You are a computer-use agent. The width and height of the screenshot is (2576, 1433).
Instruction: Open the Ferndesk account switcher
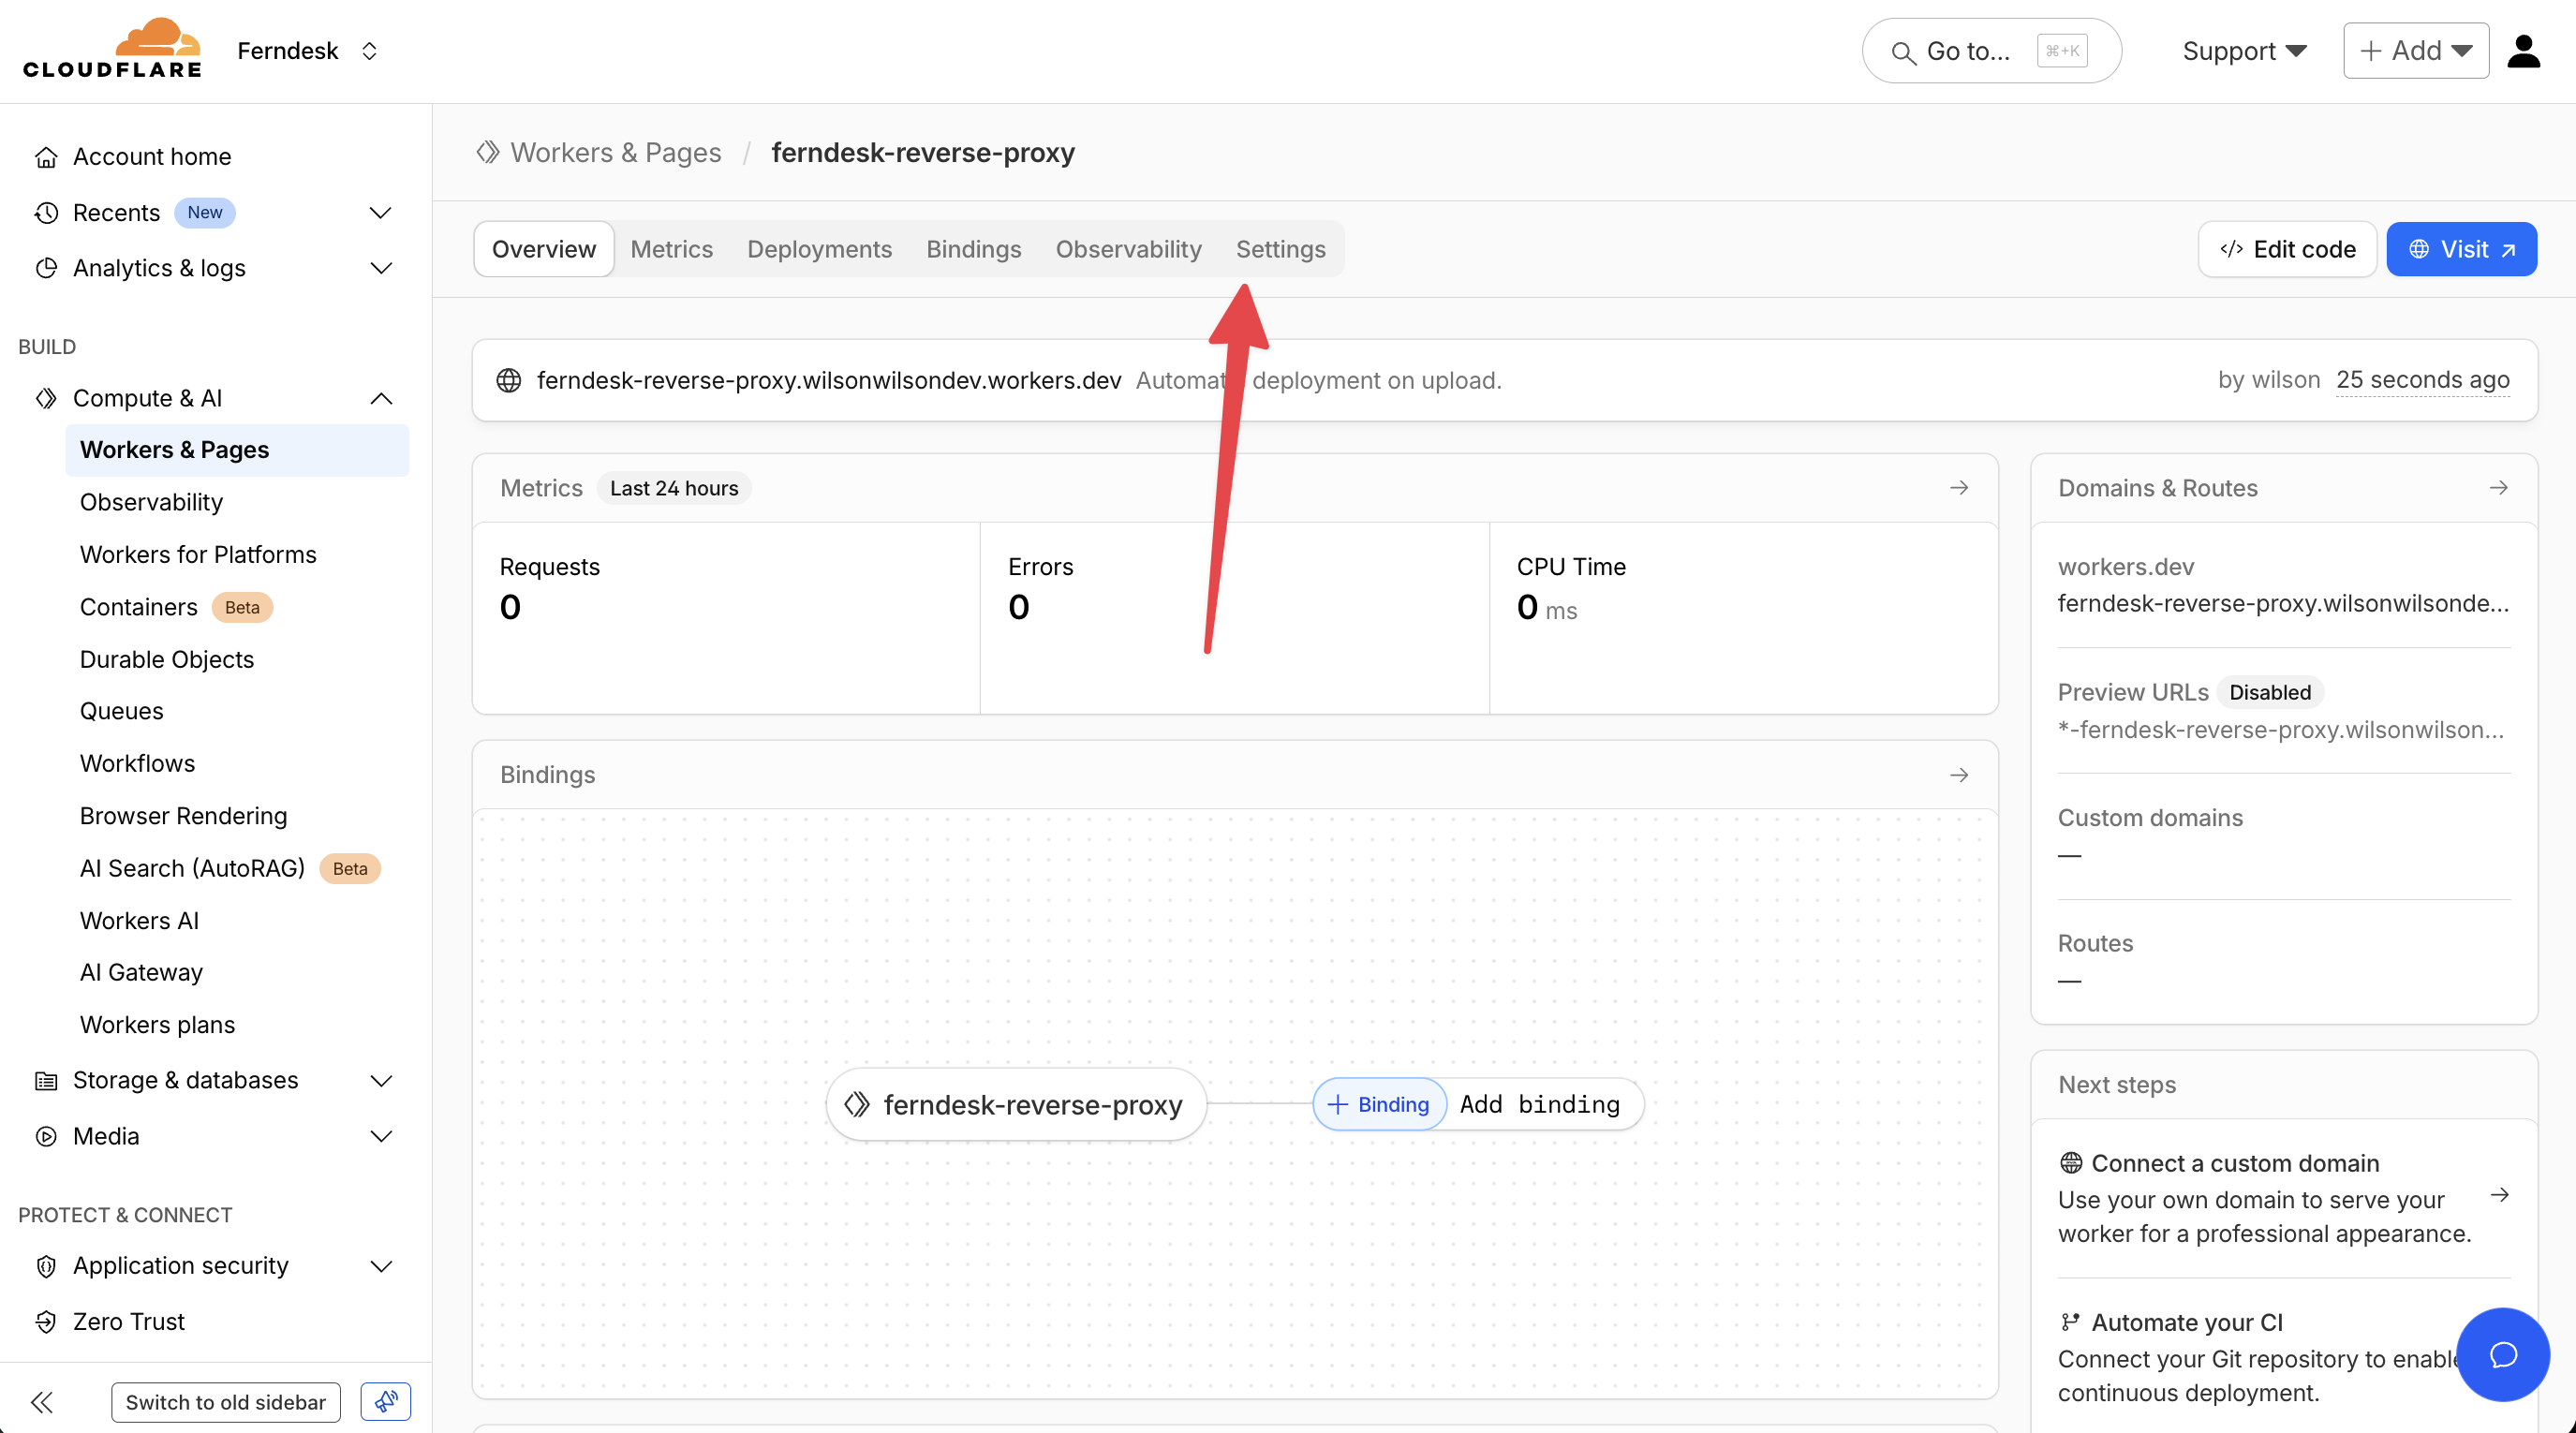[x=306, y=51]
